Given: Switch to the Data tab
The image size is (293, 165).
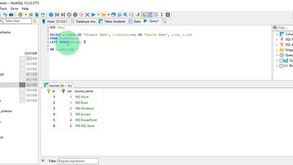Looking at the screenshot, I should [135, 22].
